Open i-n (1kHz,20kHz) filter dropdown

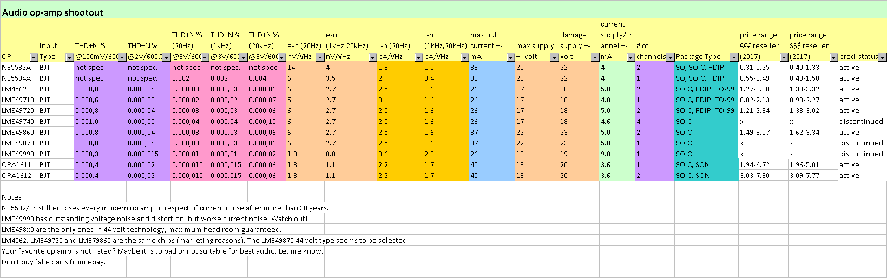click(x=464, y=57)
